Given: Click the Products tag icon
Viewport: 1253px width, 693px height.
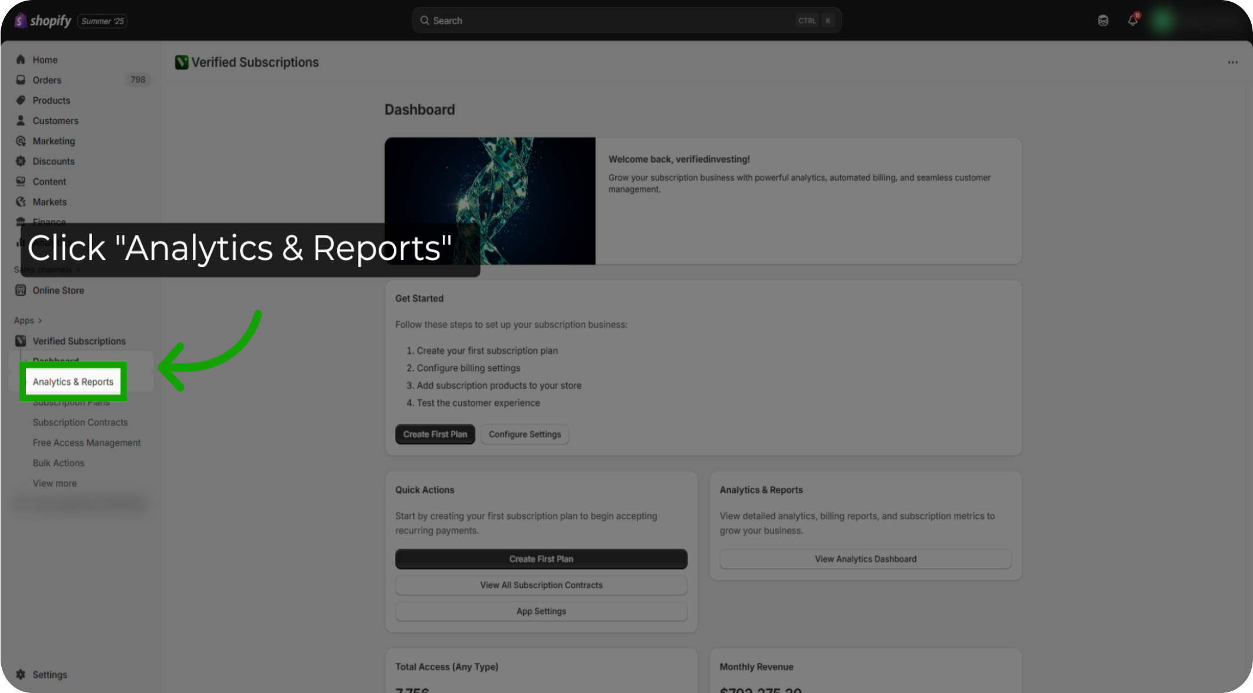Looking at the screenshot, I should [x=21, y=100].
